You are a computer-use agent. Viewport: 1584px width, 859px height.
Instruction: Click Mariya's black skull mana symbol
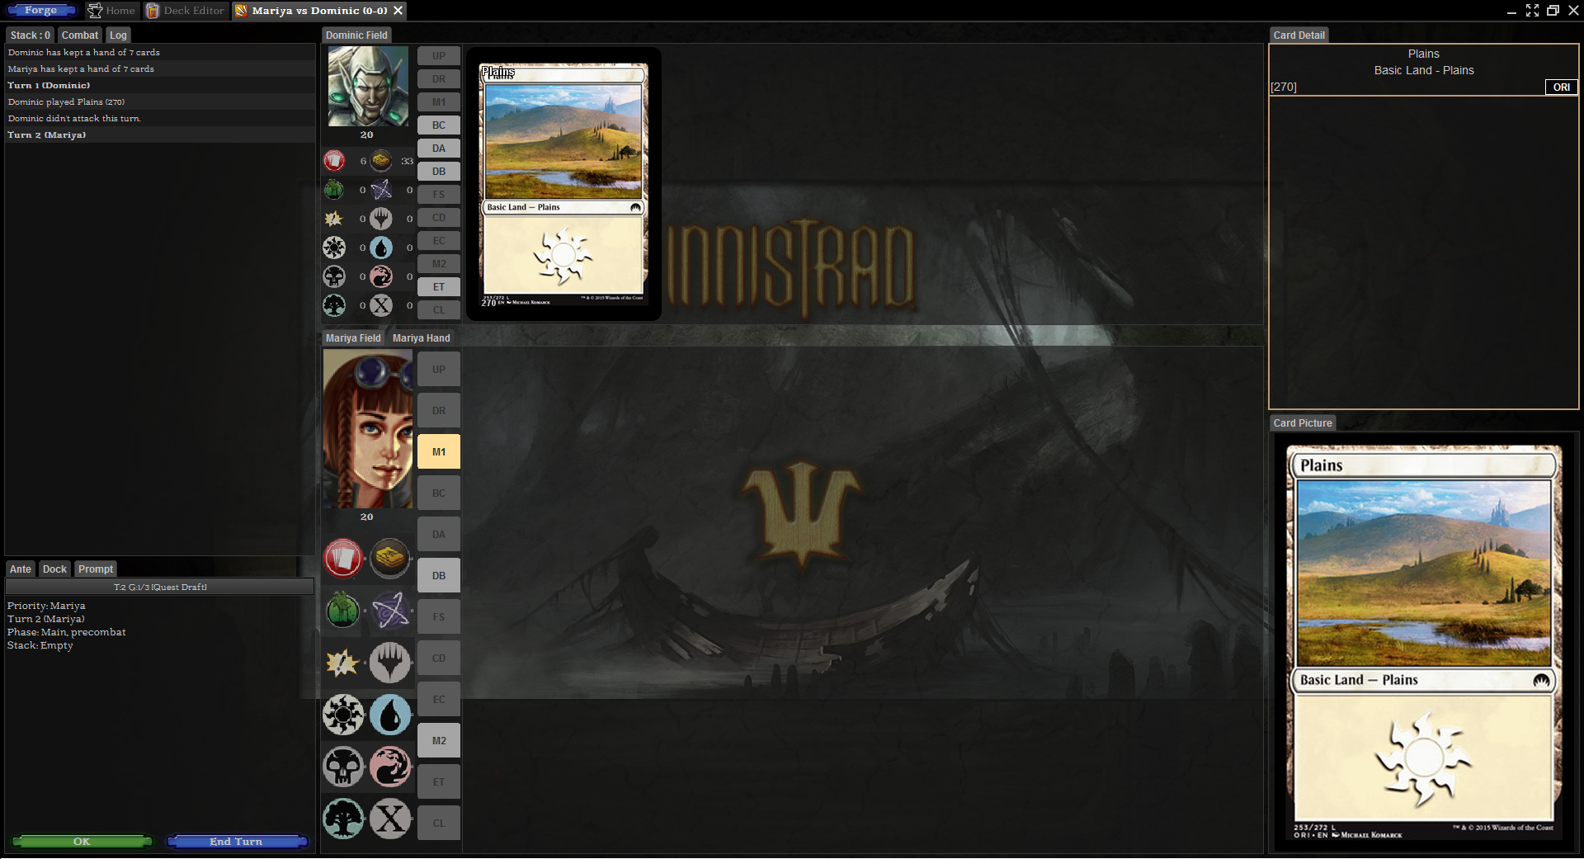click(x=342, y=767)
